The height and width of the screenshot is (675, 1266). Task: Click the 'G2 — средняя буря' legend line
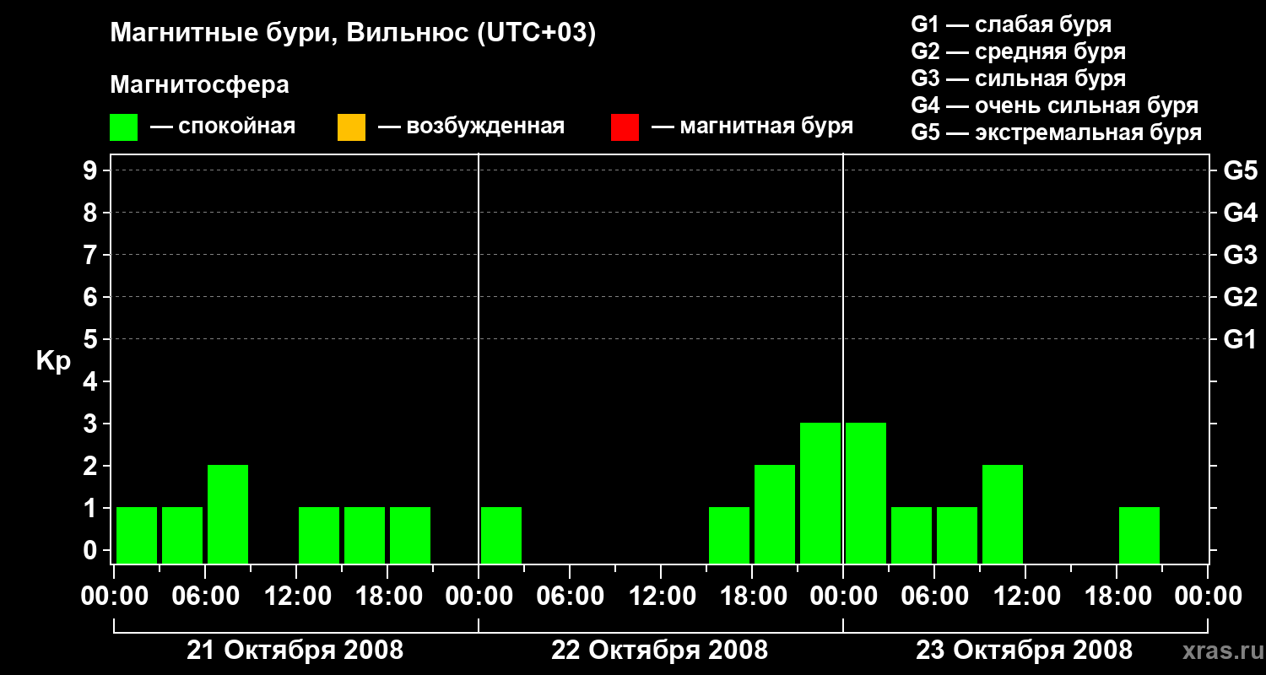tap(1018, 51)
